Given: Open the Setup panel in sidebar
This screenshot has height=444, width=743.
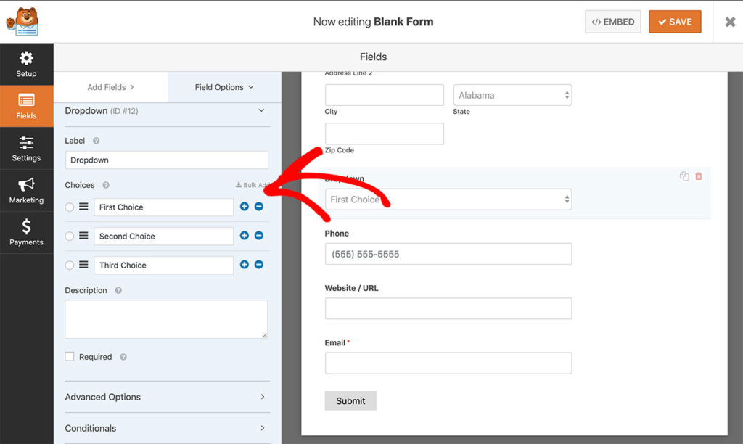Looking at the screenshot, I should point(27,63).
